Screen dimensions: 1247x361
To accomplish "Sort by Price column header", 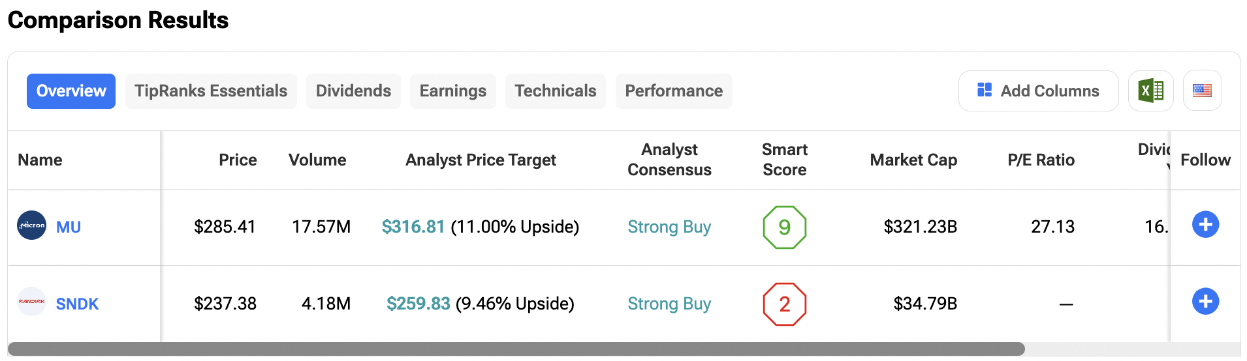I will click(x=238, y=160).
